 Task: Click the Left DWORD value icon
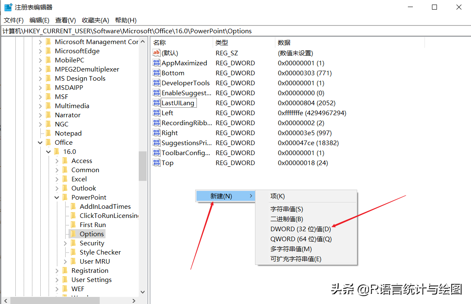(157, 113)
